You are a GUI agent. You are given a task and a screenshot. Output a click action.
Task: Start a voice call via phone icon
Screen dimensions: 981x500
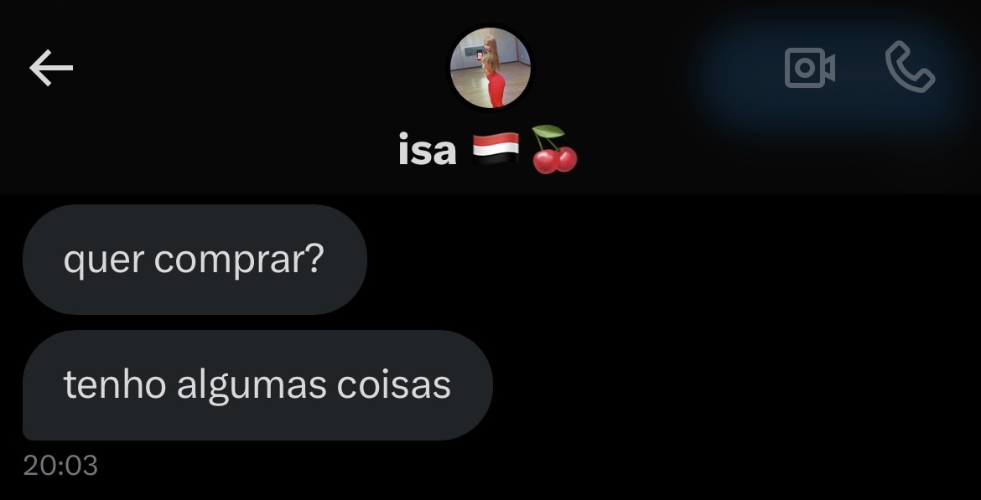[x=911, y=67]
